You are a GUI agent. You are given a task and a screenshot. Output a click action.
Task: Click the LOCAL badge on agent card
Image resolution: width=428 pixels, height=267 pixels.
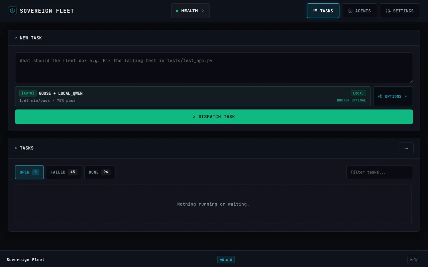click(358, 93)
